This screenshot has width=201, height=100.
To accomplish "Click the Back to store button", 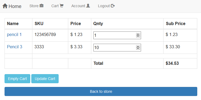I will pyautogui.click(x=101, y=91).
